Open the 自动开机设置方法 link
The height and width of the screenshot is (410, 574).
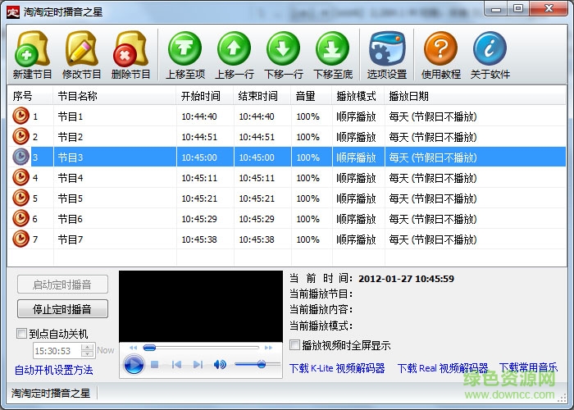pyautogui.click(x=54, y=370)
